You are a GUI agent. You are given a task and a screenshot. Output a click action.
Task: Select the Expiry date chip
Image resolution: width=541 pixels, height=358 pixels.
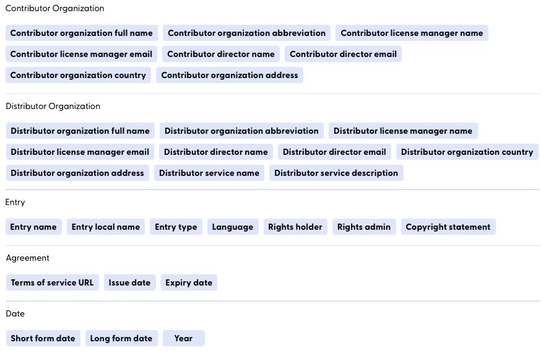189,282
